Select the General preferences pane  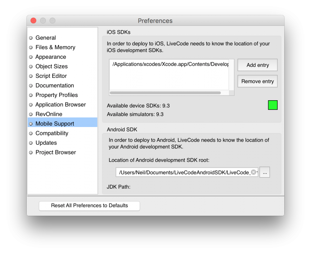(46, 38)
